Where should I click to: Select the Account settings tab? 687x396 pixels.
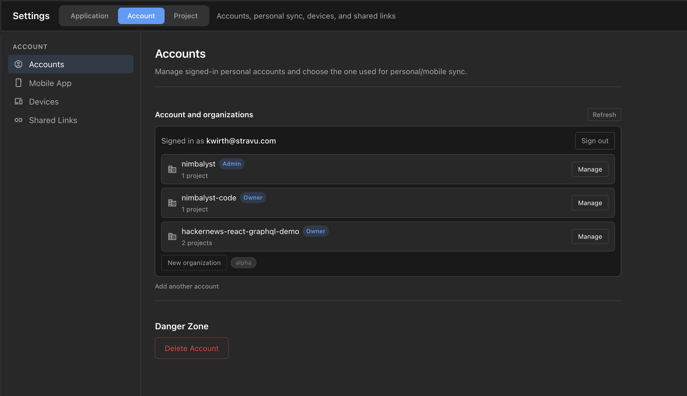coord(141,16)
